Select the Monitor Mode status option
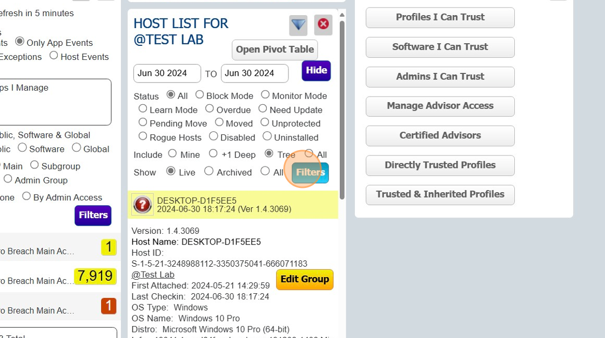This screenshot has width=605, height=338. (x=265, y=95)
